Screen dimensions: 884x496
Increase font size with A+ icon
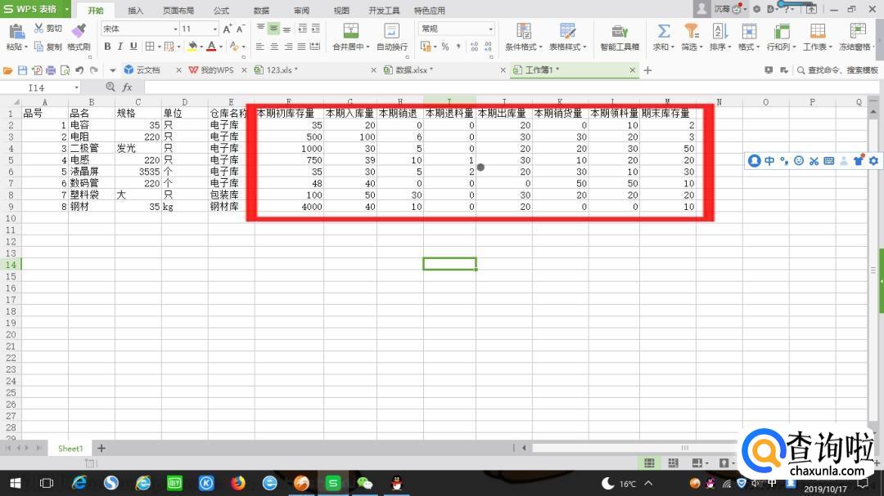pyautogui.click(x=228, y=29)
